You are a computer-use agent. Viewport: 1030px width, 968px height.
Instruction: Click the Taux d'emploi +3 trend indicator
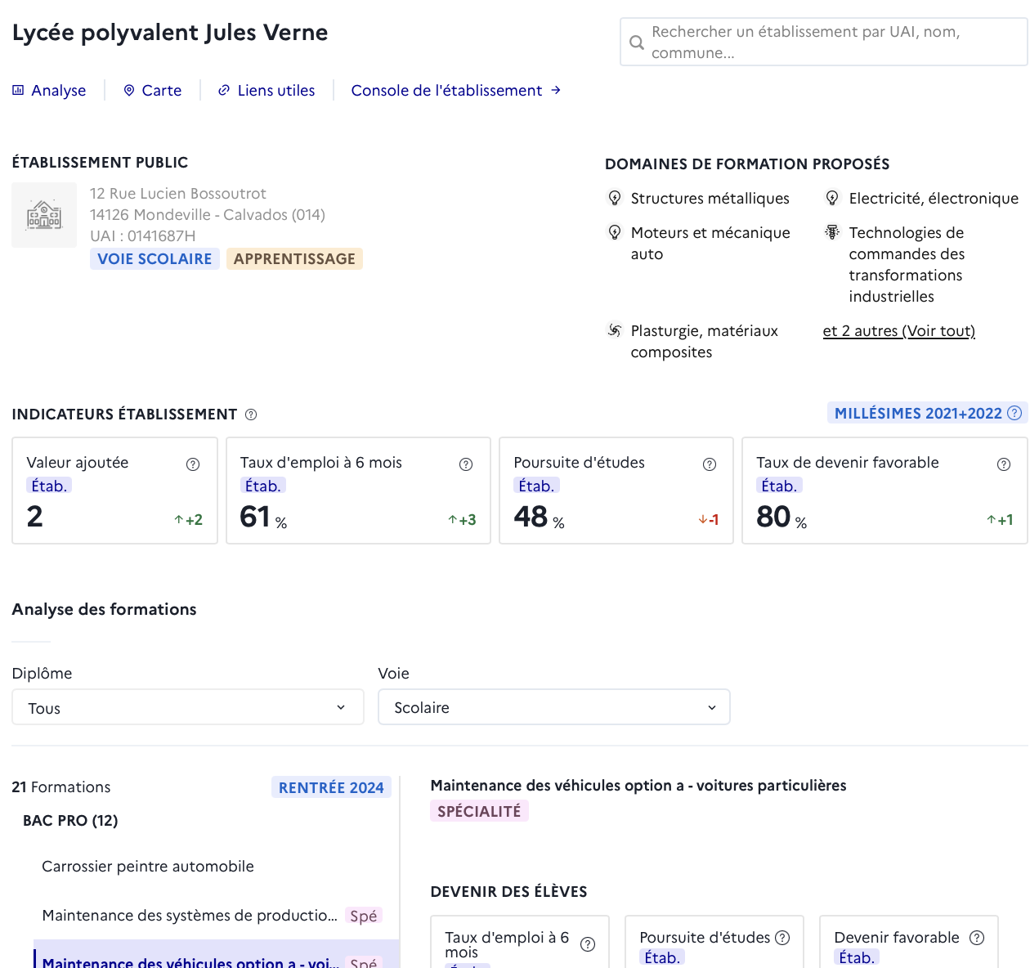[x=462, y=520]
